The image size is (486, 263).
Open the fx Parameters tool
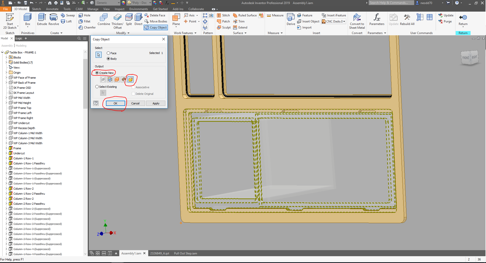pyautogui.click(x=377, y=19)
